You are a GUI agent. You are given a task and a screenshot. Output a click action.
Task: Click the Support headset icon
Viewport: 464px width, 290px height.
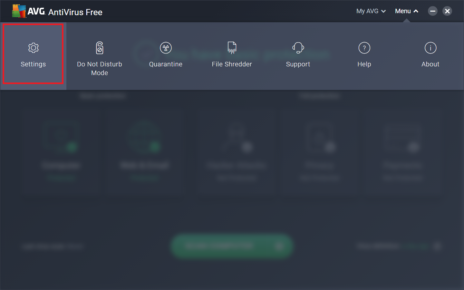[x=298, y=48]
